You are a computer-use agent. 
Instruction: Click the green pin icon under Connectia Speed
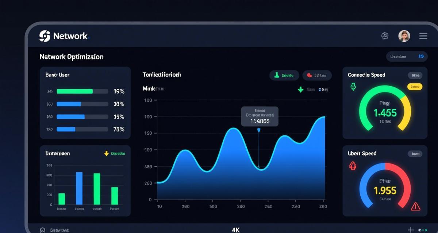tap(353, 87)
